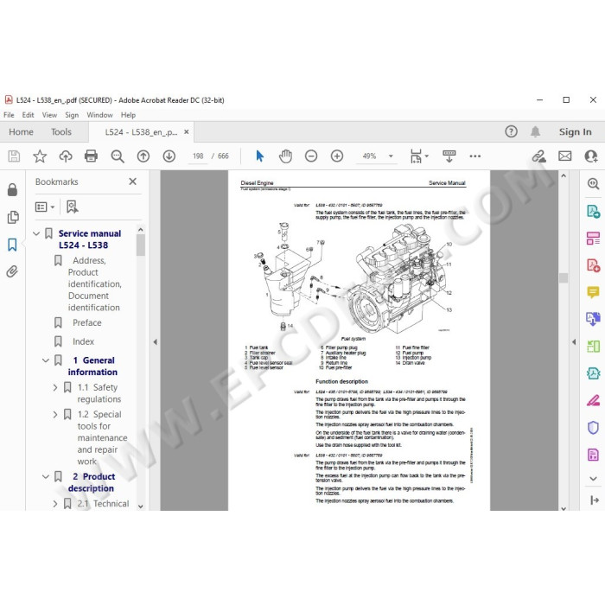
Task: Switch to Tools tab
Action: [x=61, y=132]
